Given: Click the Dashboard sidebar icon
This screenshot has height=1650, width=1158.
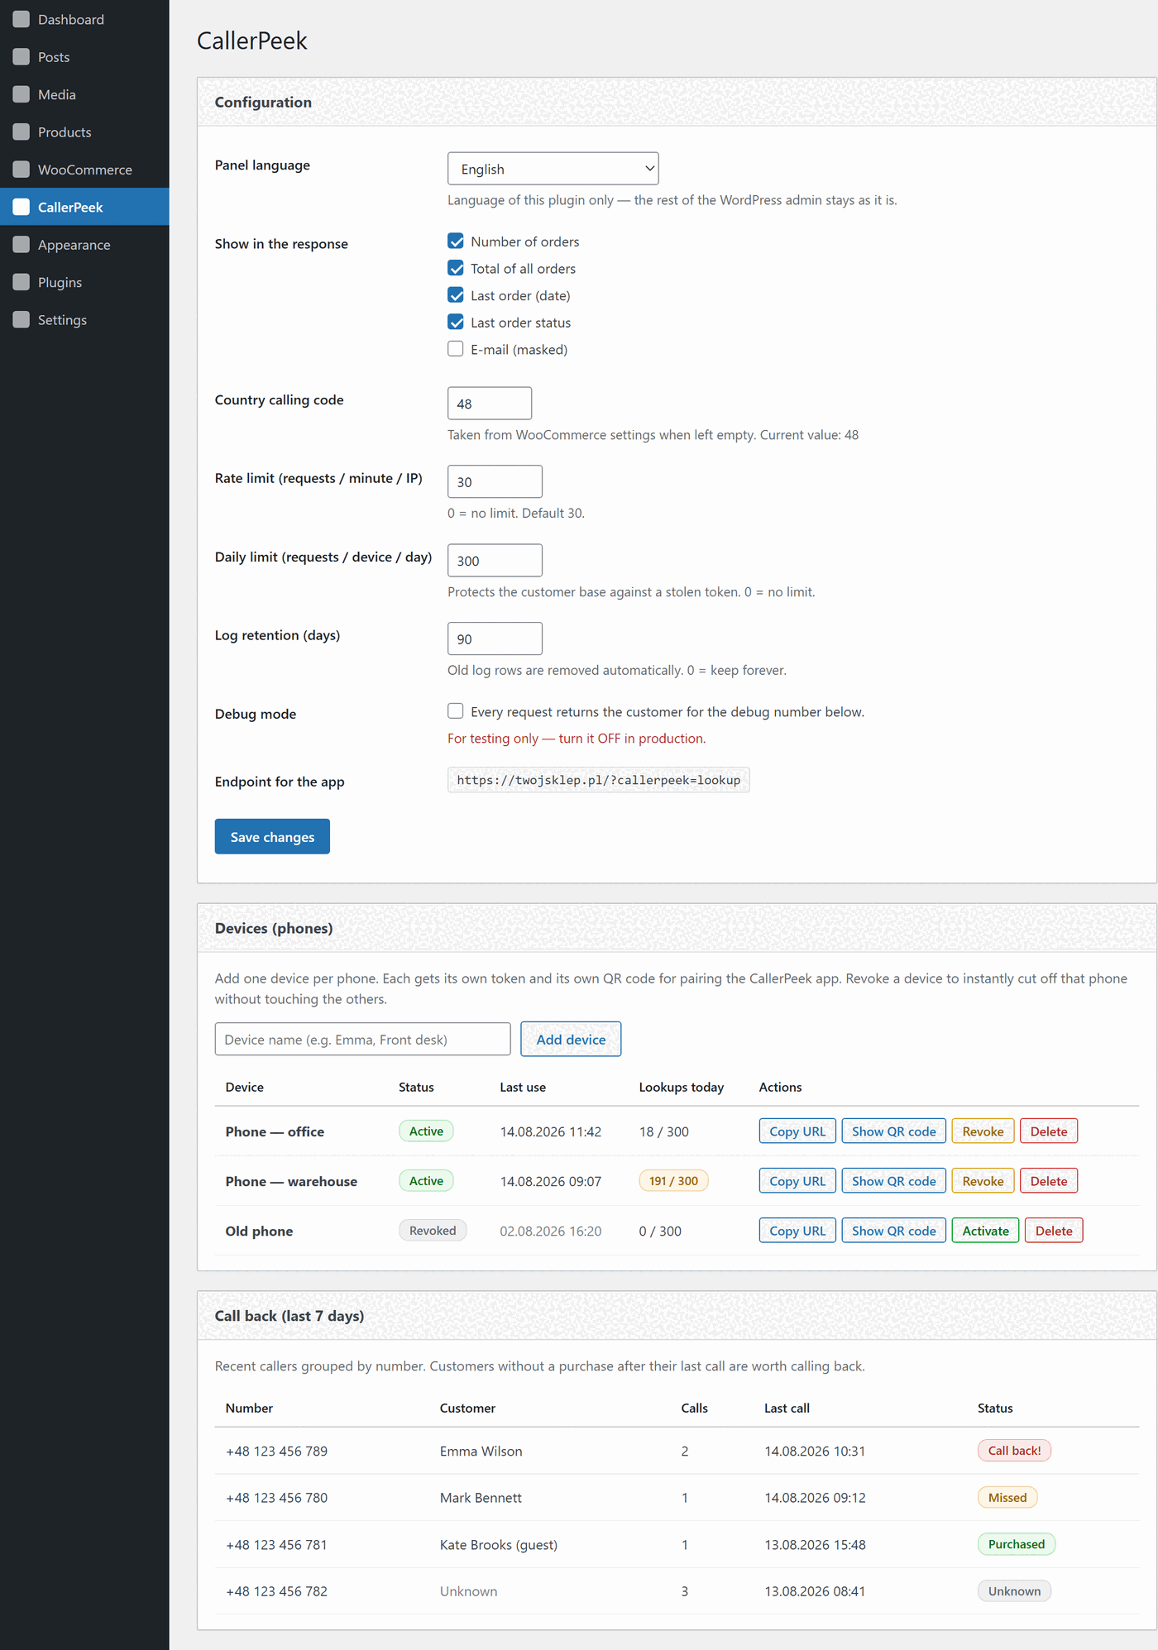Looking at the screenshot, I should [22, 19].
